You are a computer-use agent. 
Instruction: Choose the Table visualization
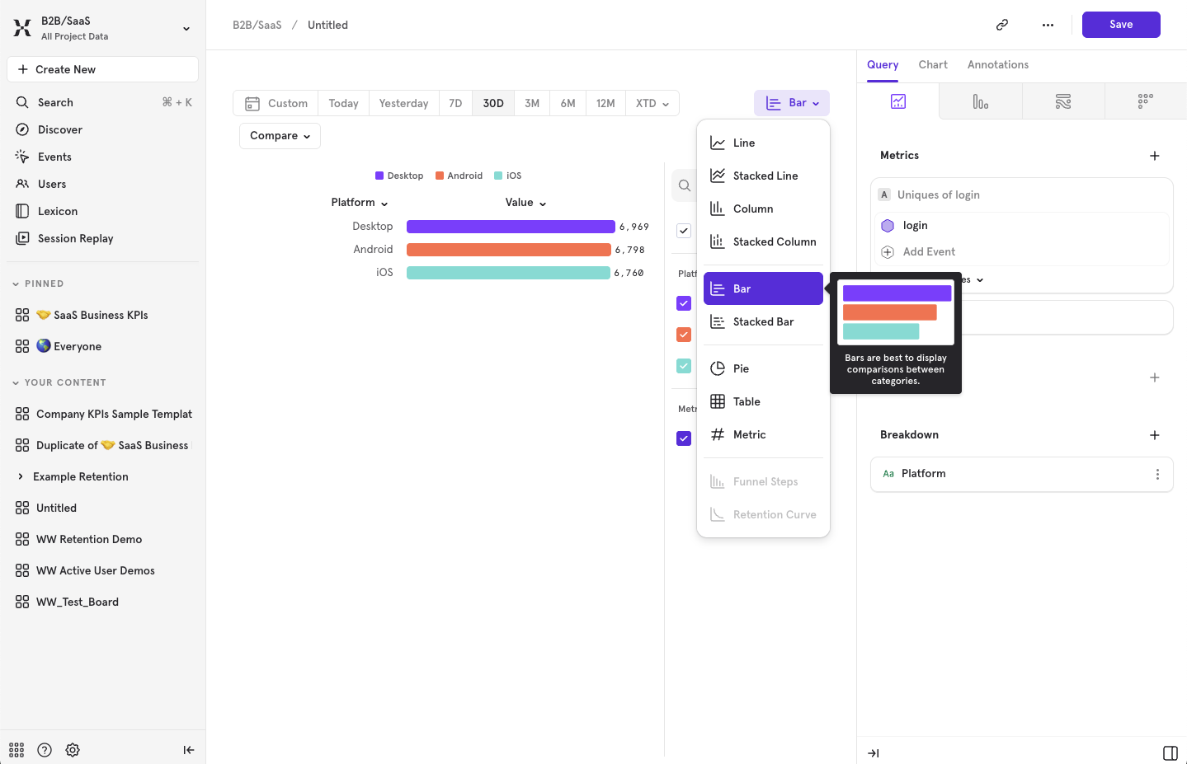[745, 401]
